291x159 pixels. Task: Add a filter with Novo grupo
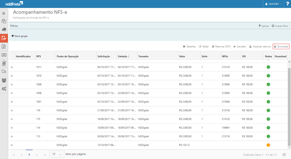coord(19,36)
